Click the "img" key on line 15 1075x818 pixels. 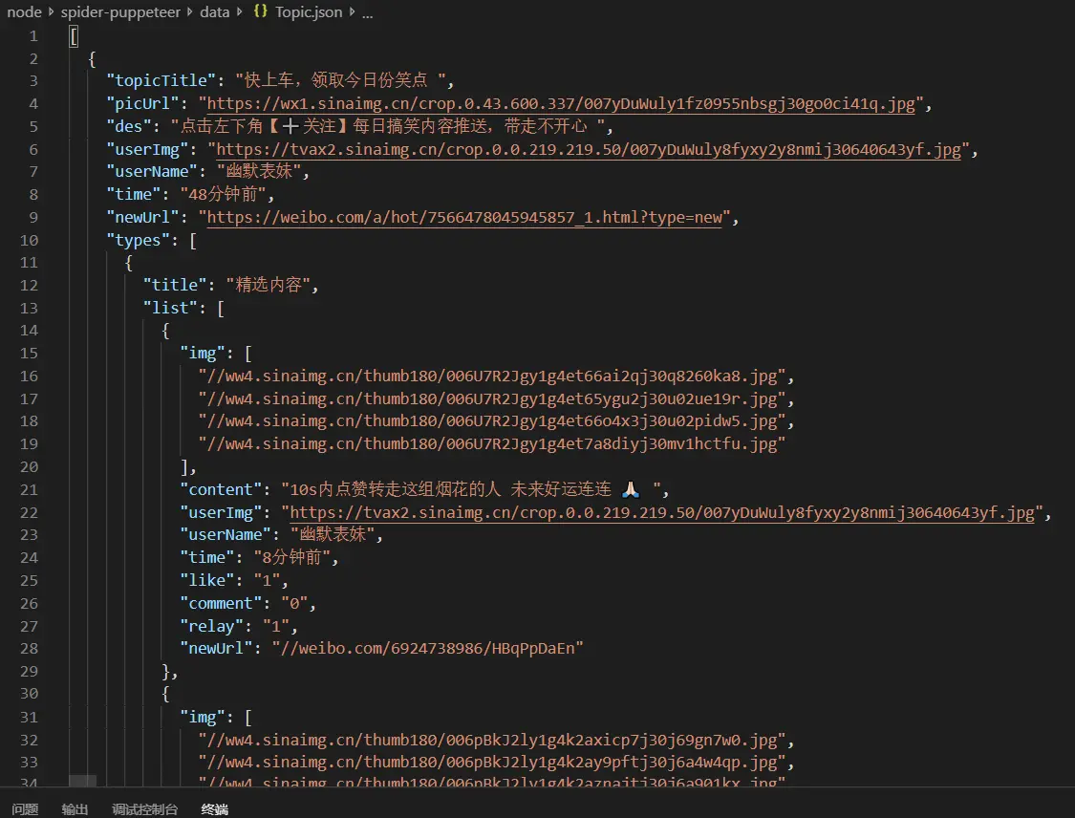(203, 354)
